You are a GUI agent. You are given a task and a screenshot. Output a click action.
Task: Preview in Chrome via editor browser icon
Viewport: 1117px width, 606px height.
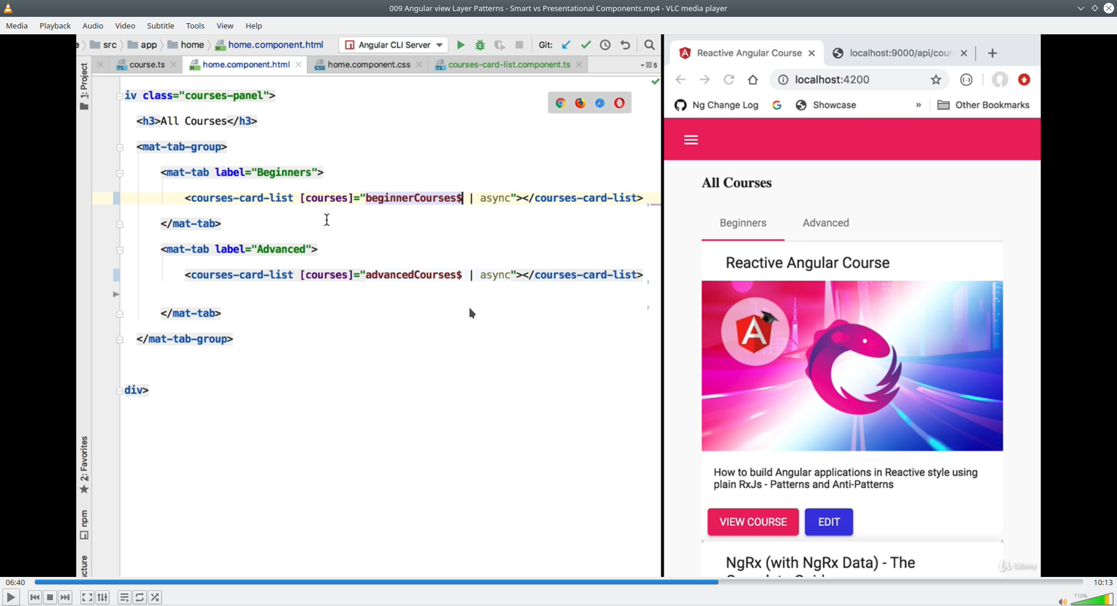(560, 103)
